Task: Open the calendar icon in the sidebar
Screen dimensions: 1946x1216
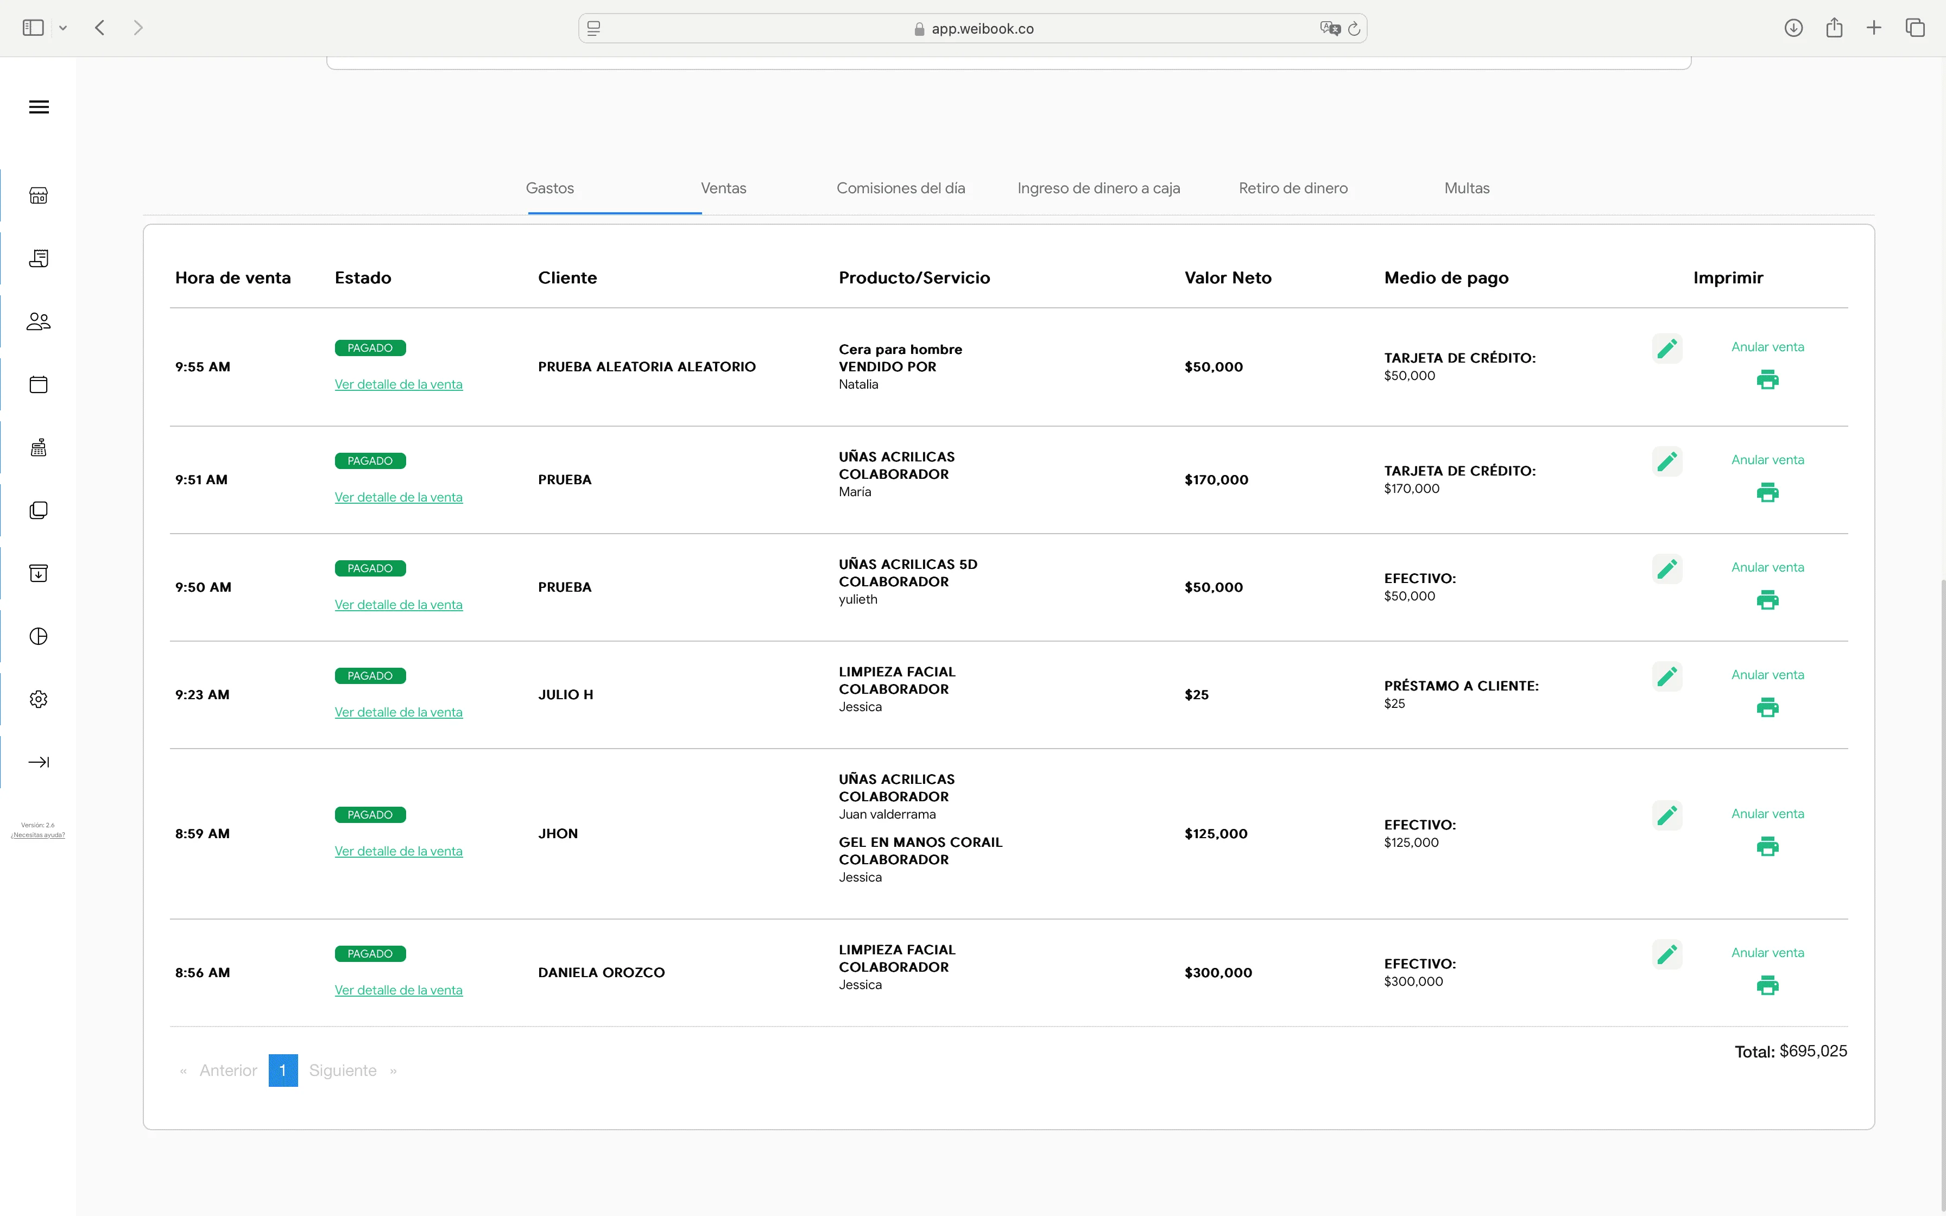Action: 38,384
